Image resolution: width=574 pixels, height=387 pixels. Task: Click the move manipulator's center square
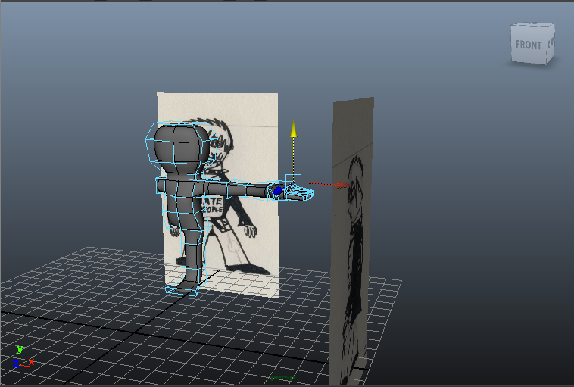[x=293, y=182]
